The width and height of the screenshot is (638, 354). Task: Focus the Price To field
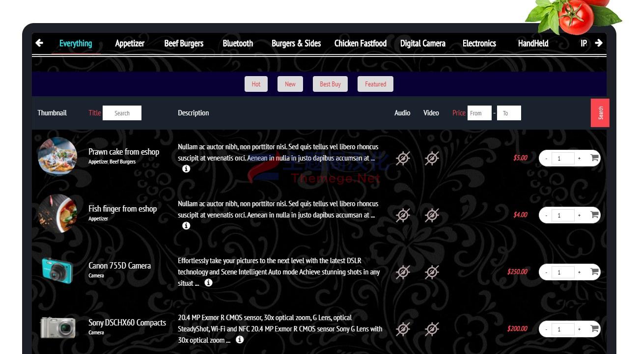click(x=509, y=113)
